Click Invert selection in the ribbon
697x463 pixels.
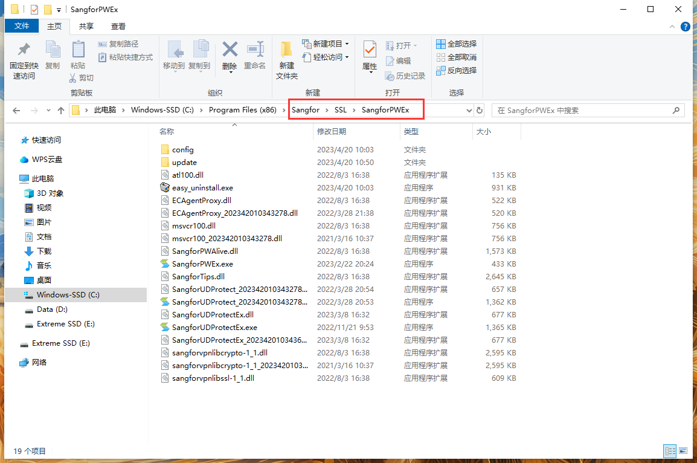click(457, 70)
